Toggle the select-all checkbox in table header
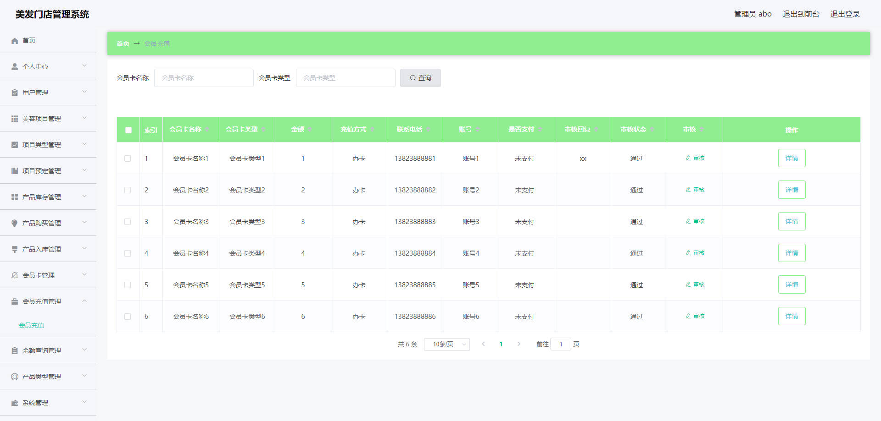This screenshot has width=881, height=421. [128, 130]
